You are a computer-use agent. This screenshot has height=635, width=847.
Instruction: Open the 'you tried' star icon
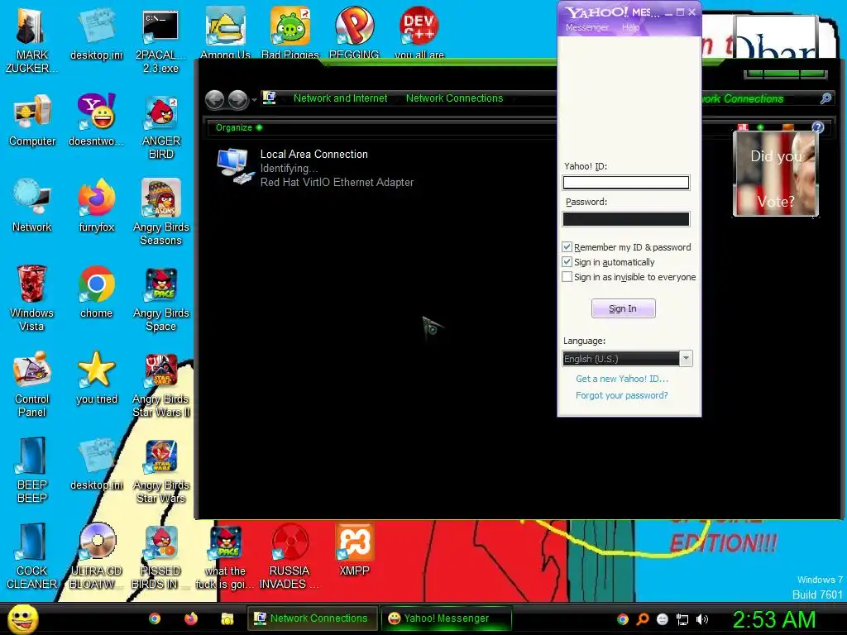(96, 377)
